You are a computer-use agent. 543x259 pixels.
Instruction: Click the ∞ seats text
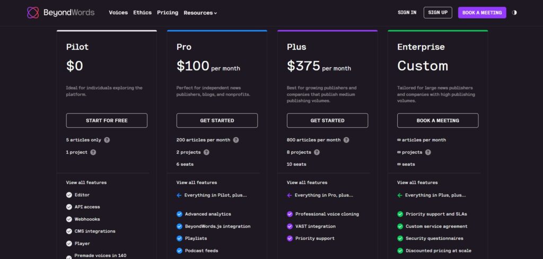click(406, 164)
